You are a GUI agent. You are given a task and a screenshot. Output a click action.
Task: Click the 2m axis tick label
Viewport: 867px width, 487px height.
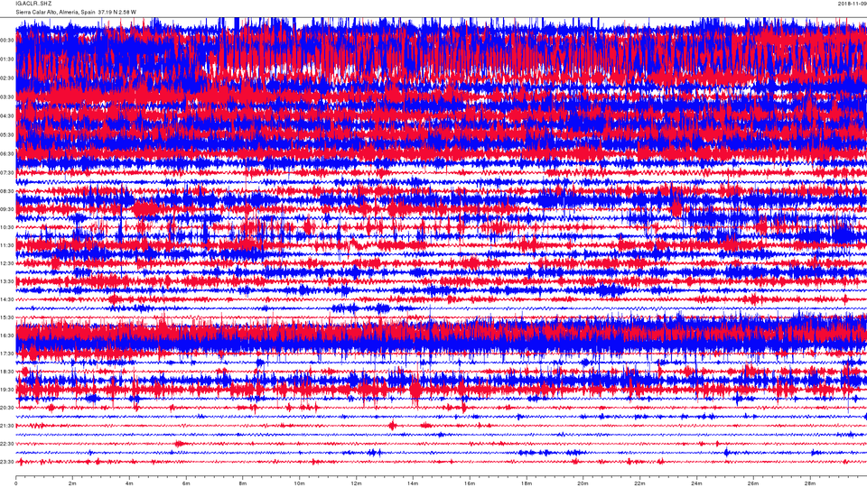tap(72, 483)
